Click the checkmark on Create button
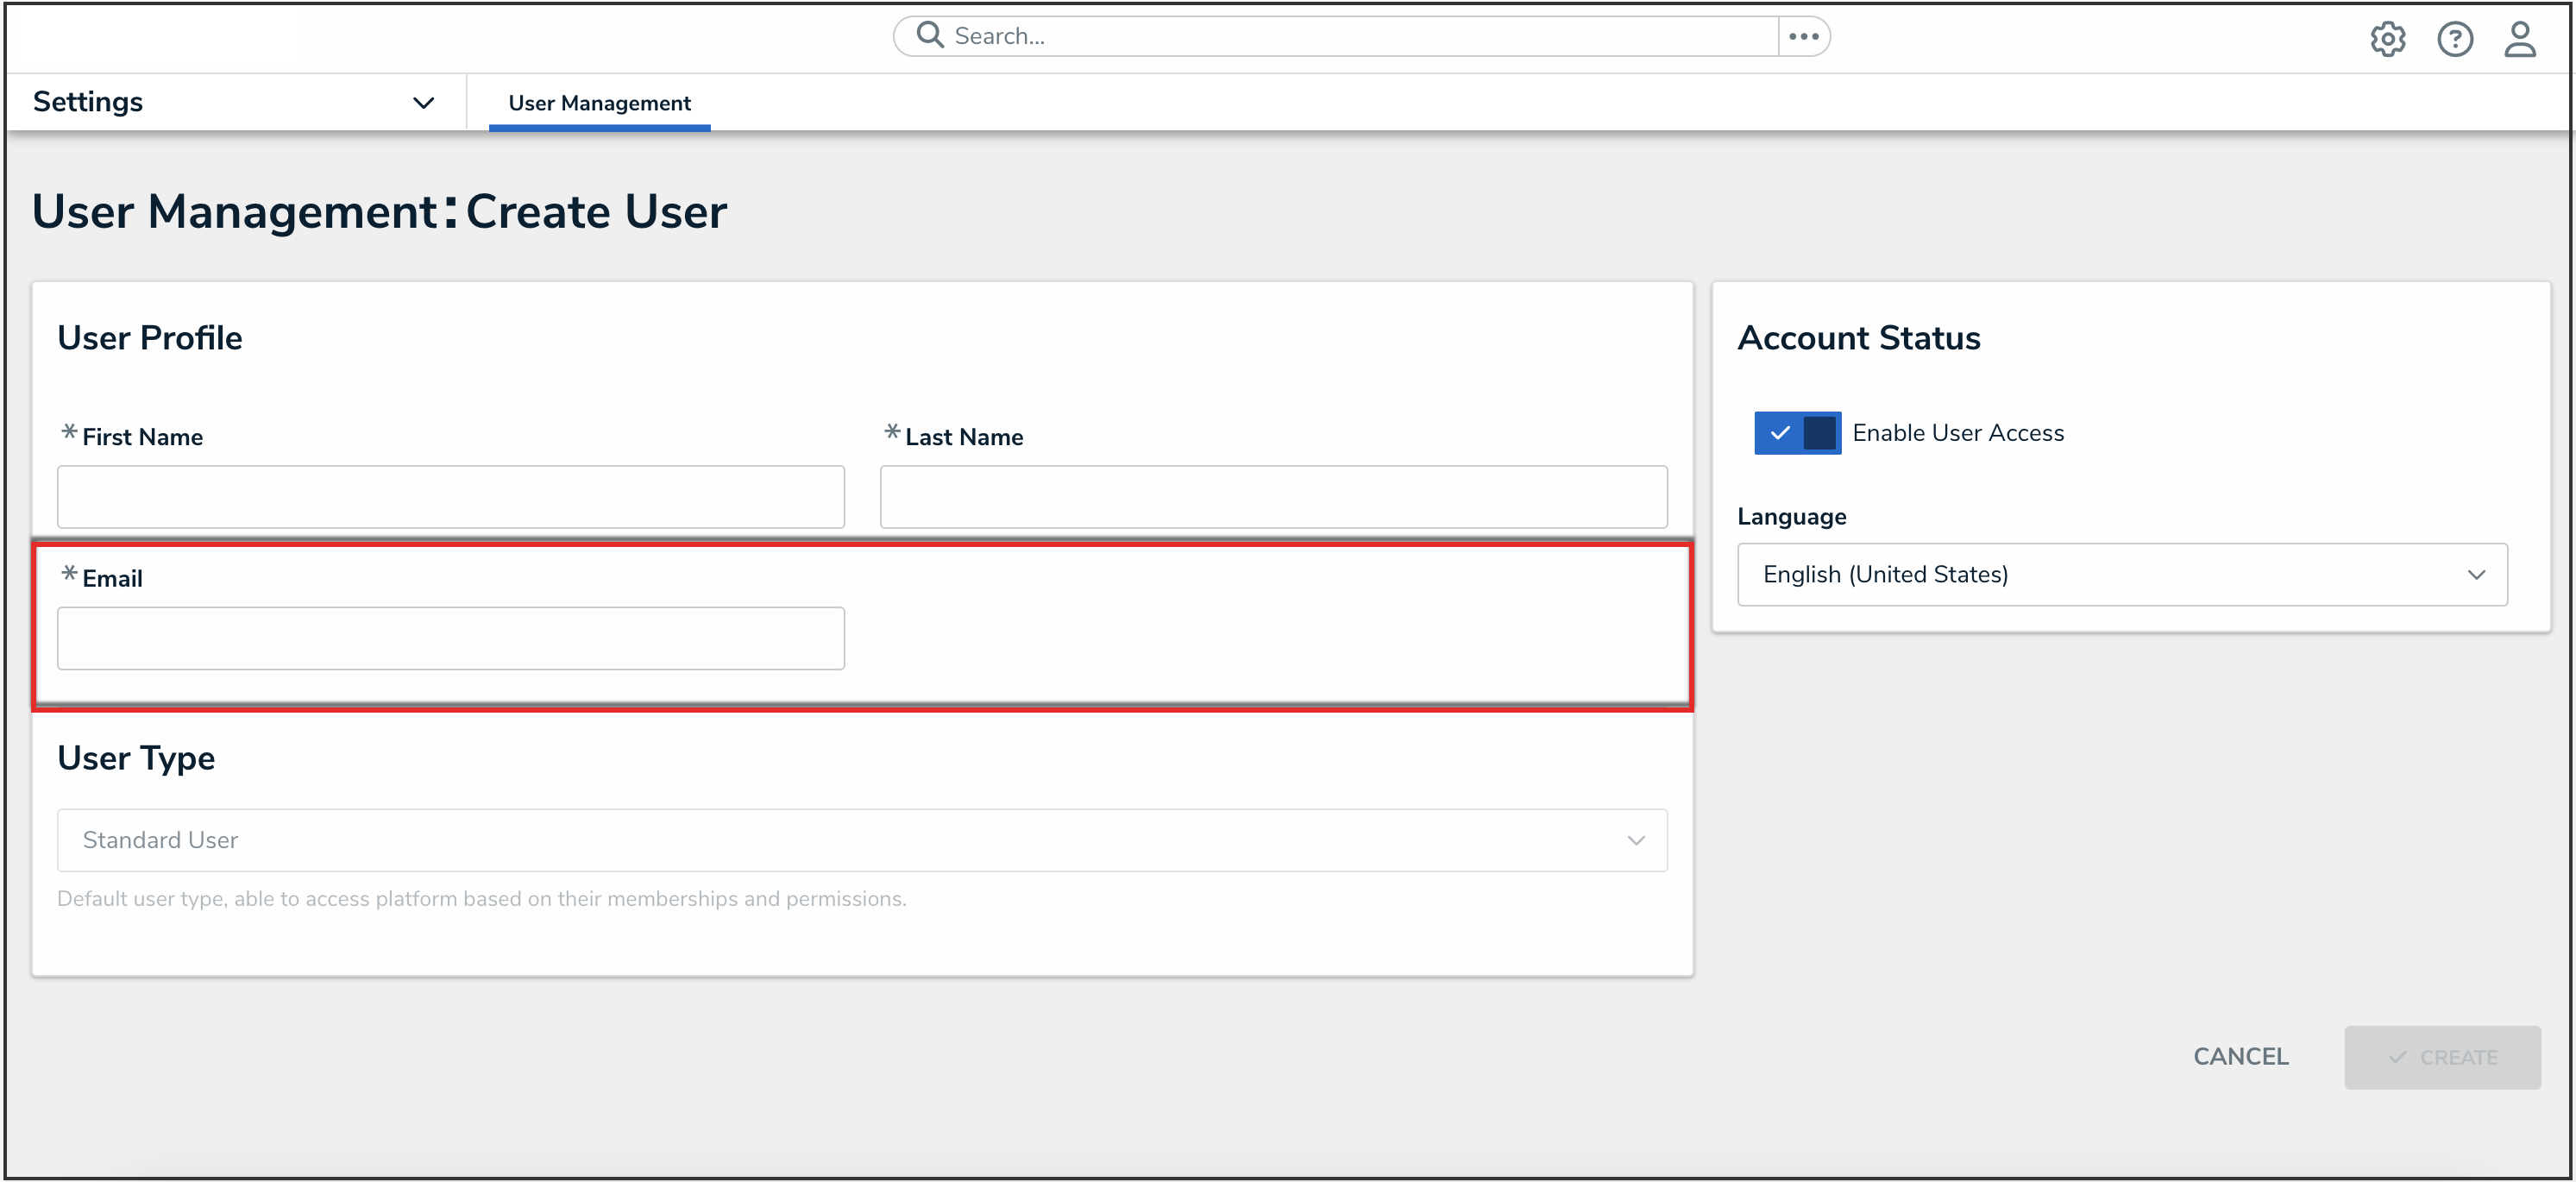Viewport: 2576px width, 1182px height. pos(2397,1057)
